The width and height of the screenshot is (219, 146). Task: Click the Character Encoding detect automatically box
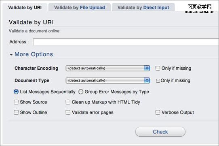coord(108,68)
